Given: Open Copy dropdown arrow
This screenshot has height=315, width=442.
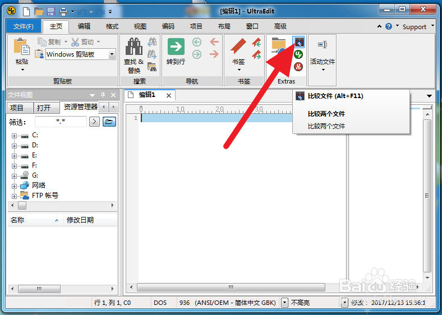Looking at the screenshot, I should click(x=66, y=41).
